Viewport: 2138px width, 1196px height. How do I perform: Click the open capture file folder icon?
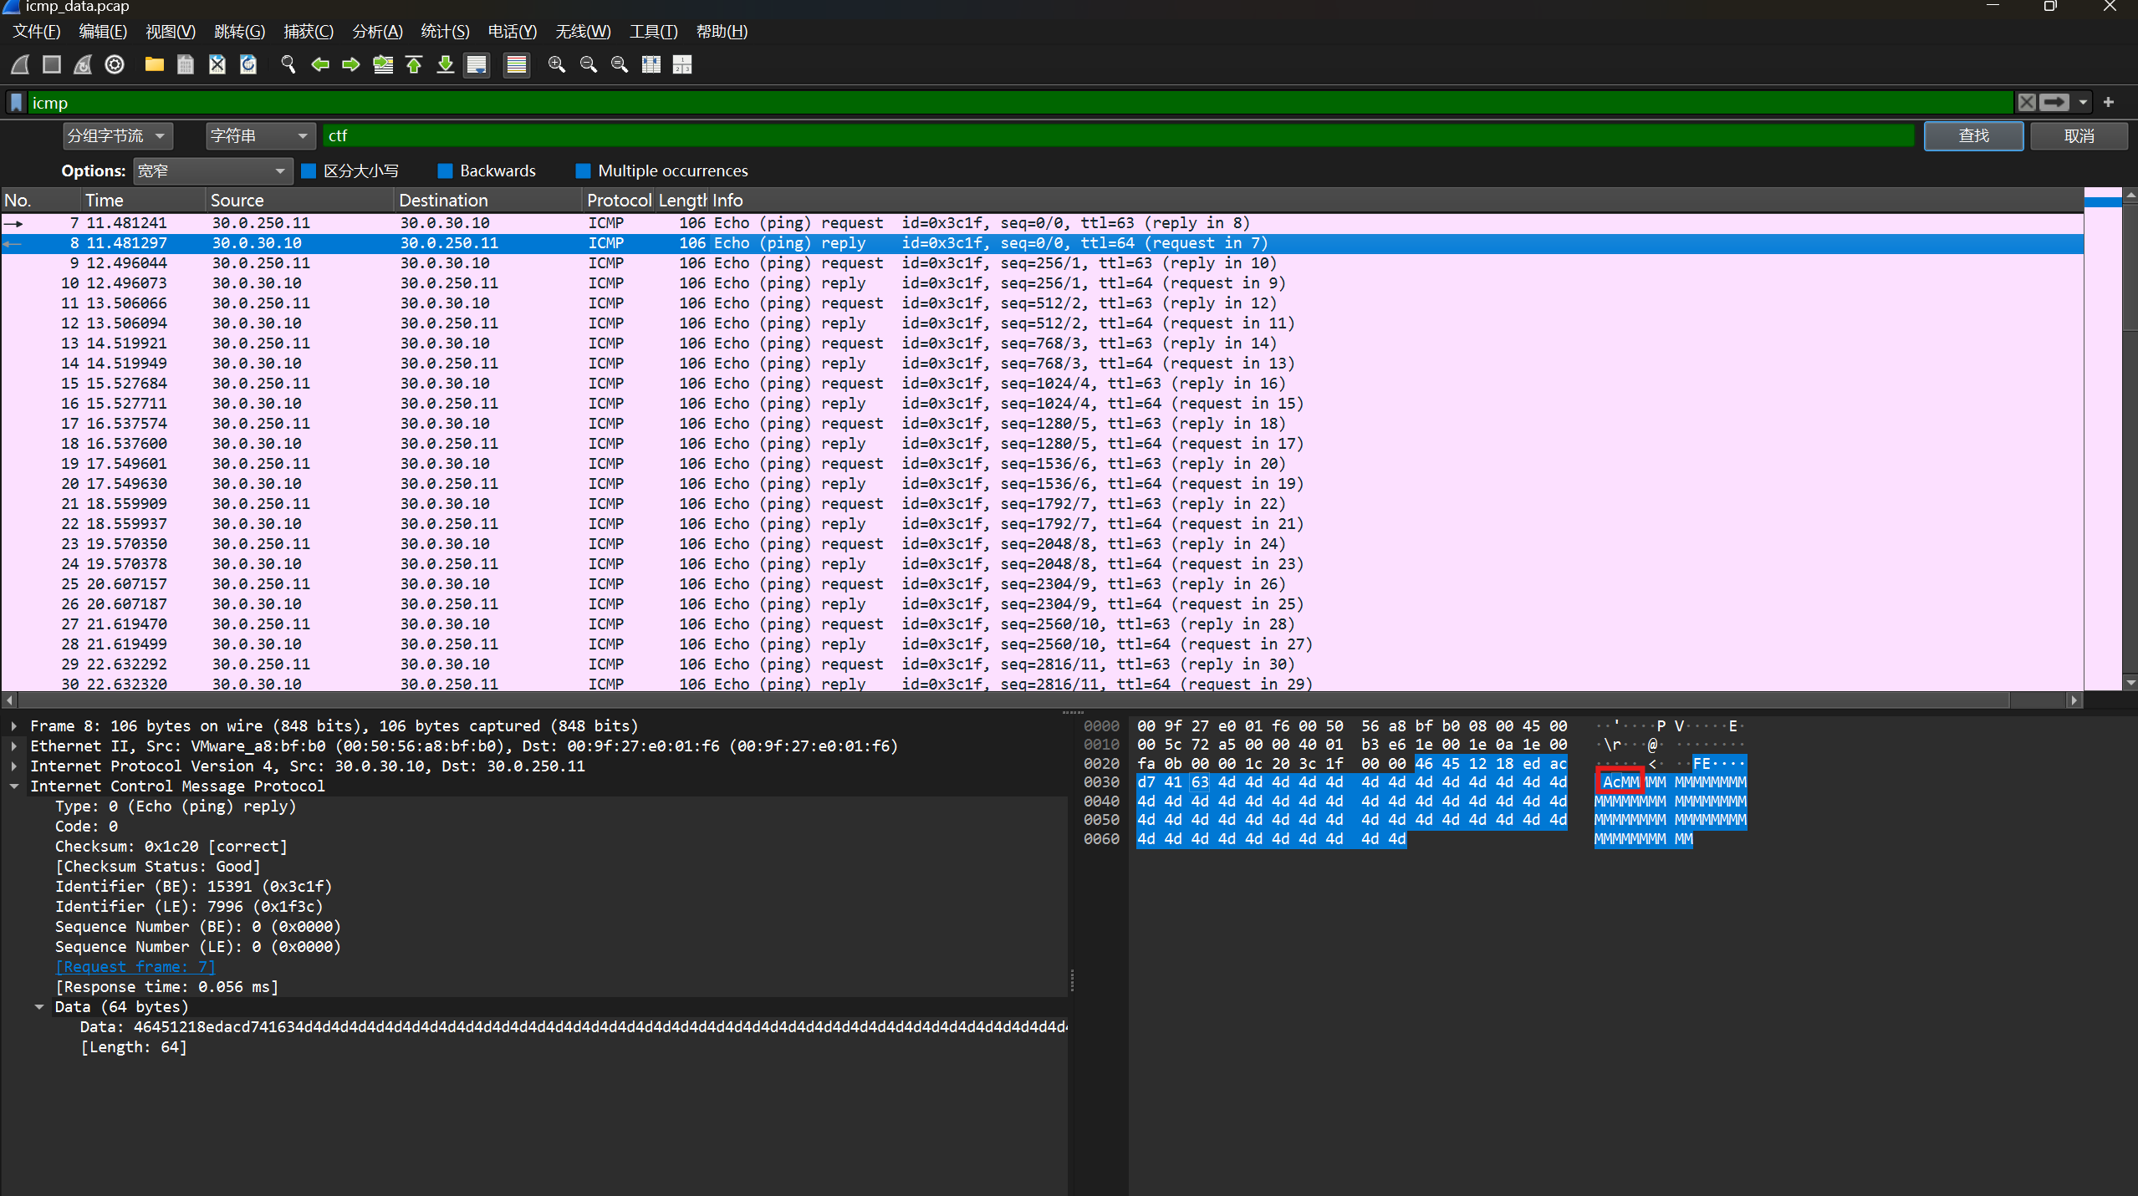(x=154, y=64)
